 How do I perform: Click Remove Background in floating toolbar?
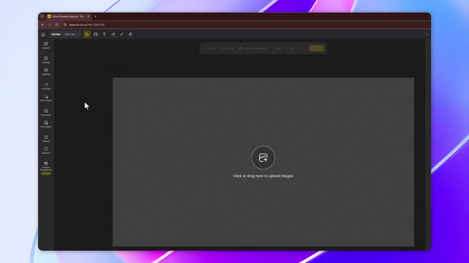point(253,48)
